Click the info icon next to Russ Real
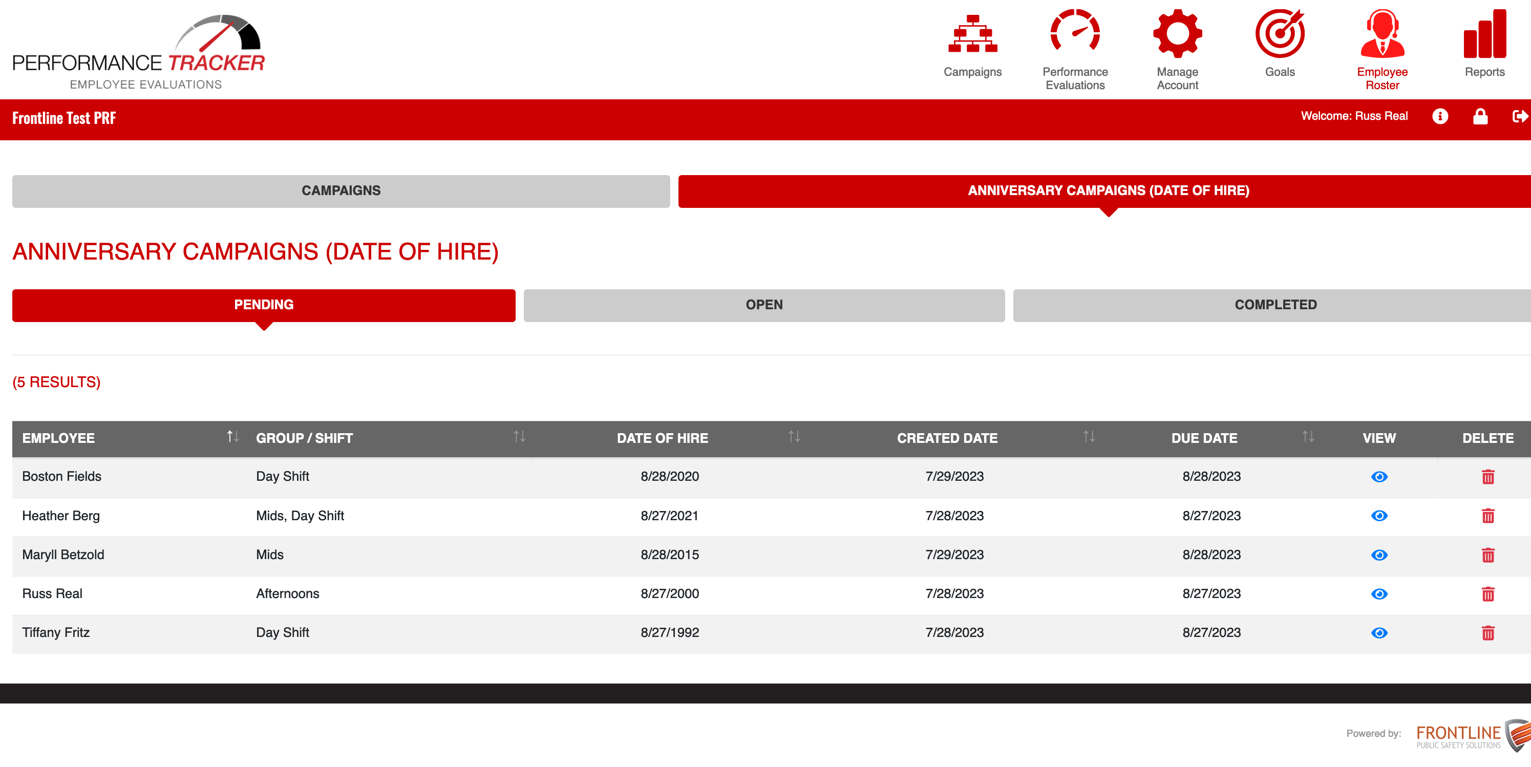 point(1441,116)
